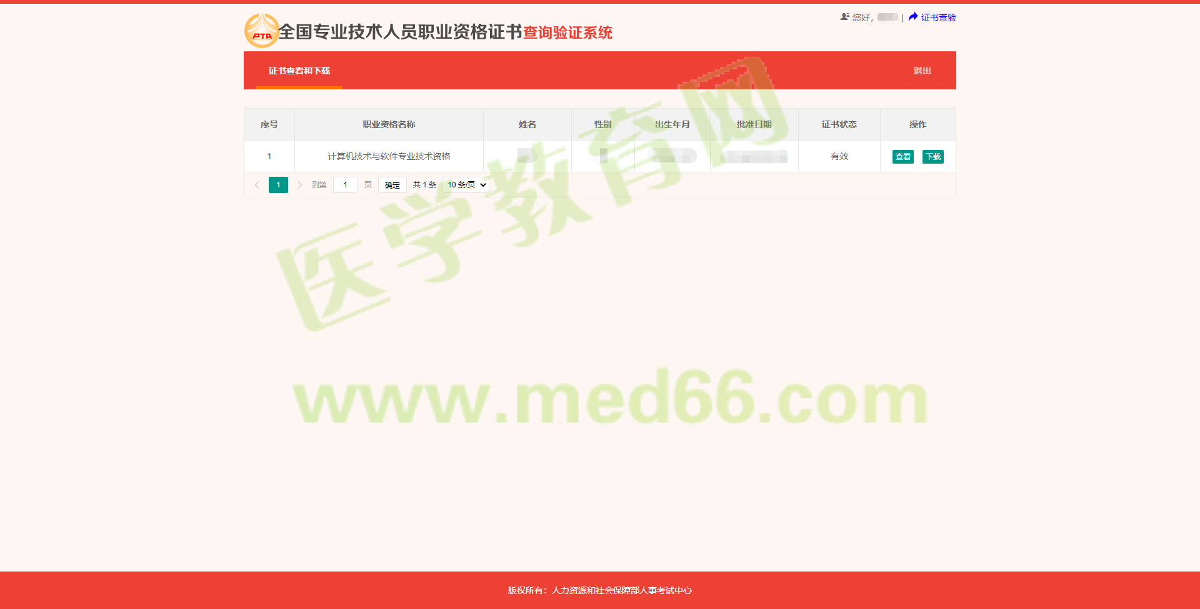1200x609 pixels.
Task: Go to previous page with left chevron
Action: 257,185
